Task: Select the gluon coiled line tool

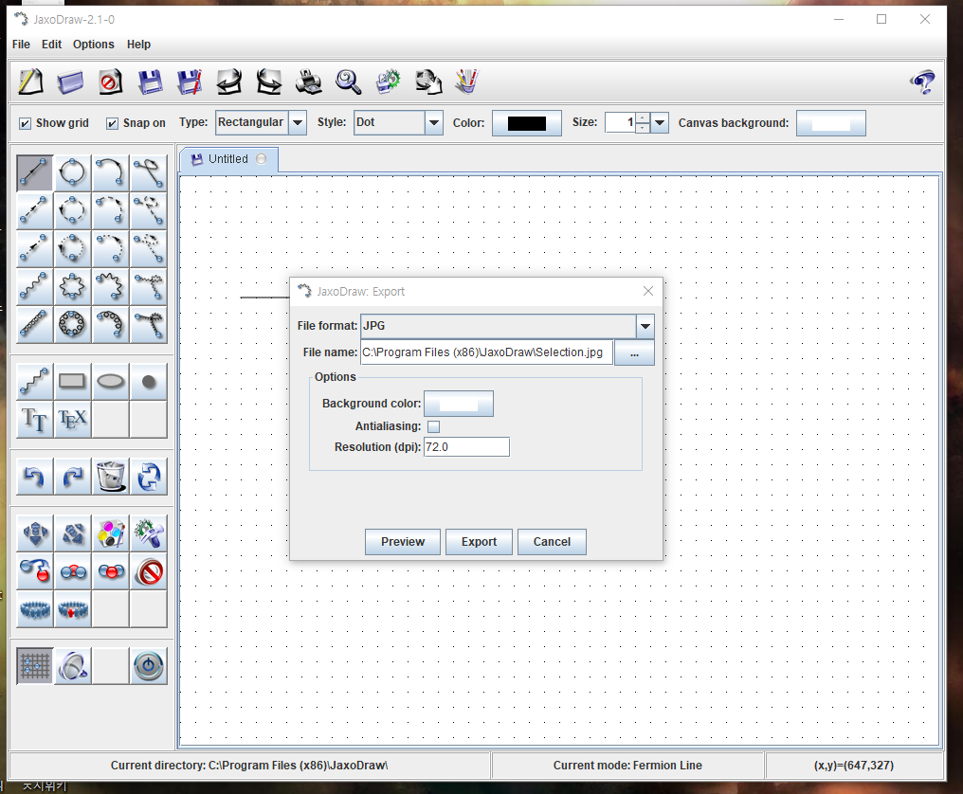Action: pos(35,324)
